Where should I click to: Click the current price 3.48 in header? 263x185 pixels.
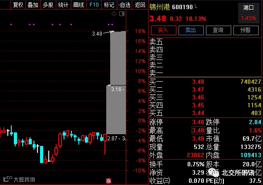click(158, 19)
